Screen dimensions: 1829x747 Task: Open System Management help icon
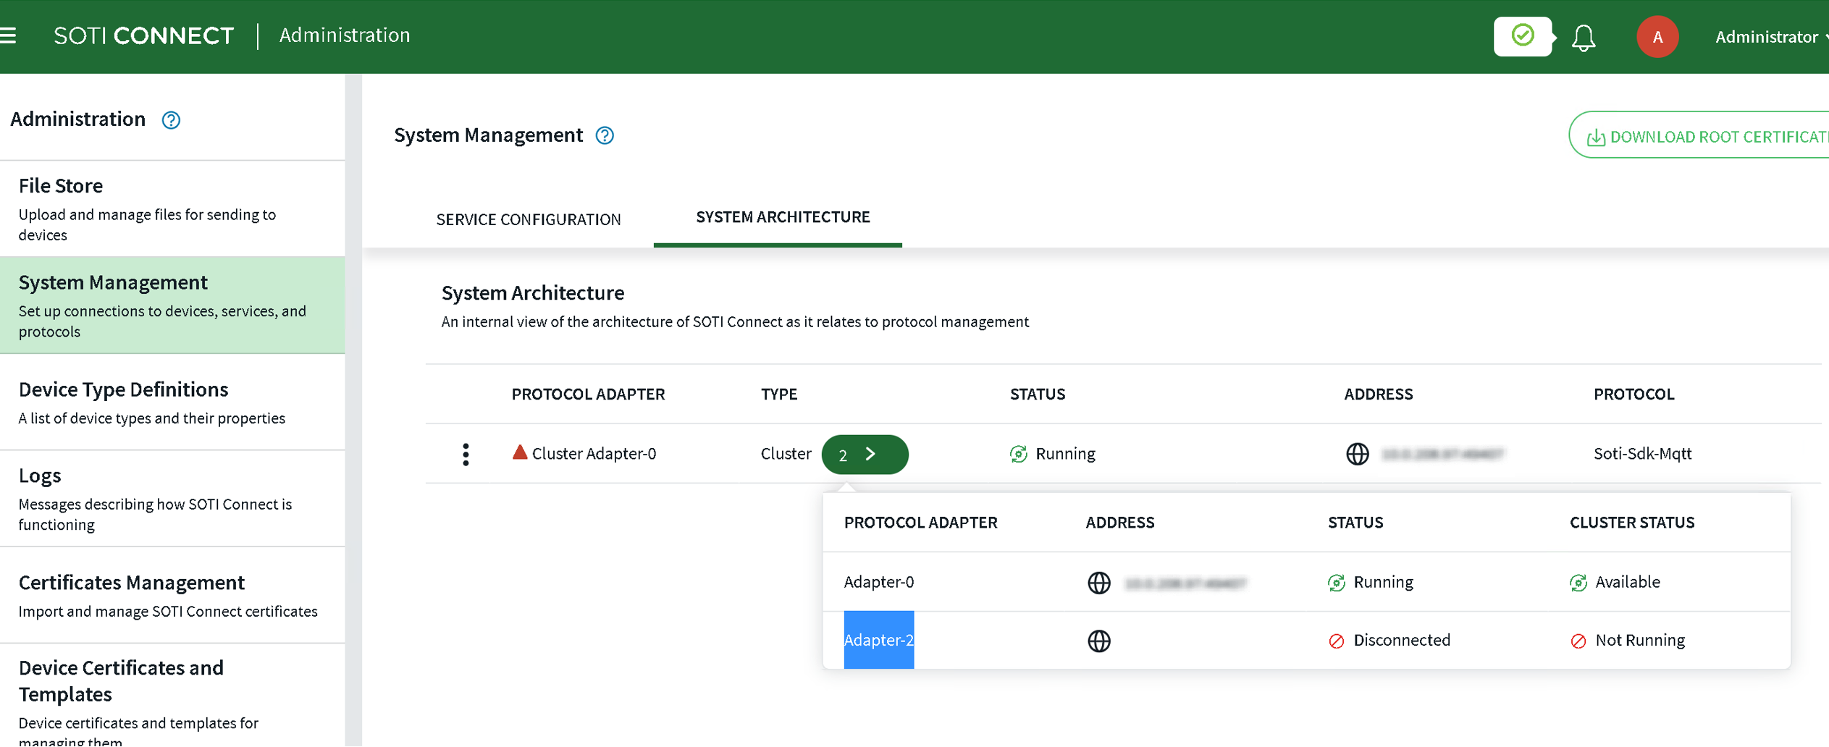605,135
